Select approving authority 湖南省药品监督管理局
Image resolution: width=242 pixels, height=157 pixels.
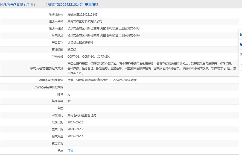pos(82,115)
